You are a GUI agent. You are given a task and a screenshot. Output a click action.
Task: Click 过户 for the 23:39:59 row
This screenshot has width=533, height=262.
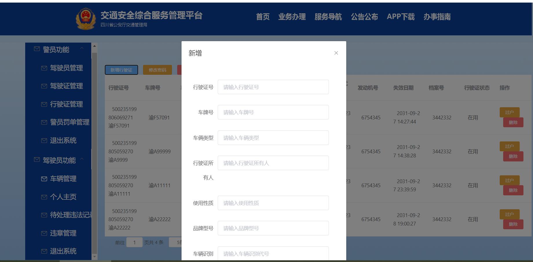(510, 180)
